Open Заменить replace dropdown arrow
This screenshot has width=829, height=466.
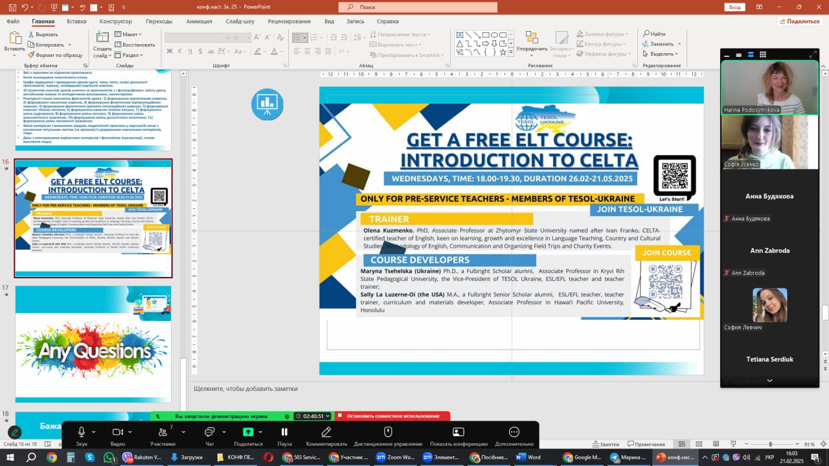click(678, 44)
